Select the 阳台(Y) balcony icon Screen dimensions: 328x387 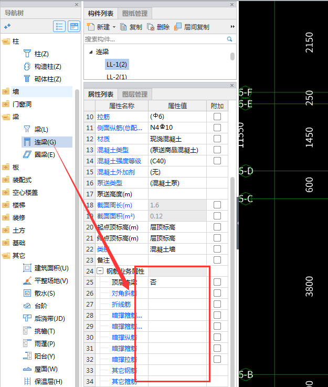click(27, 356)
